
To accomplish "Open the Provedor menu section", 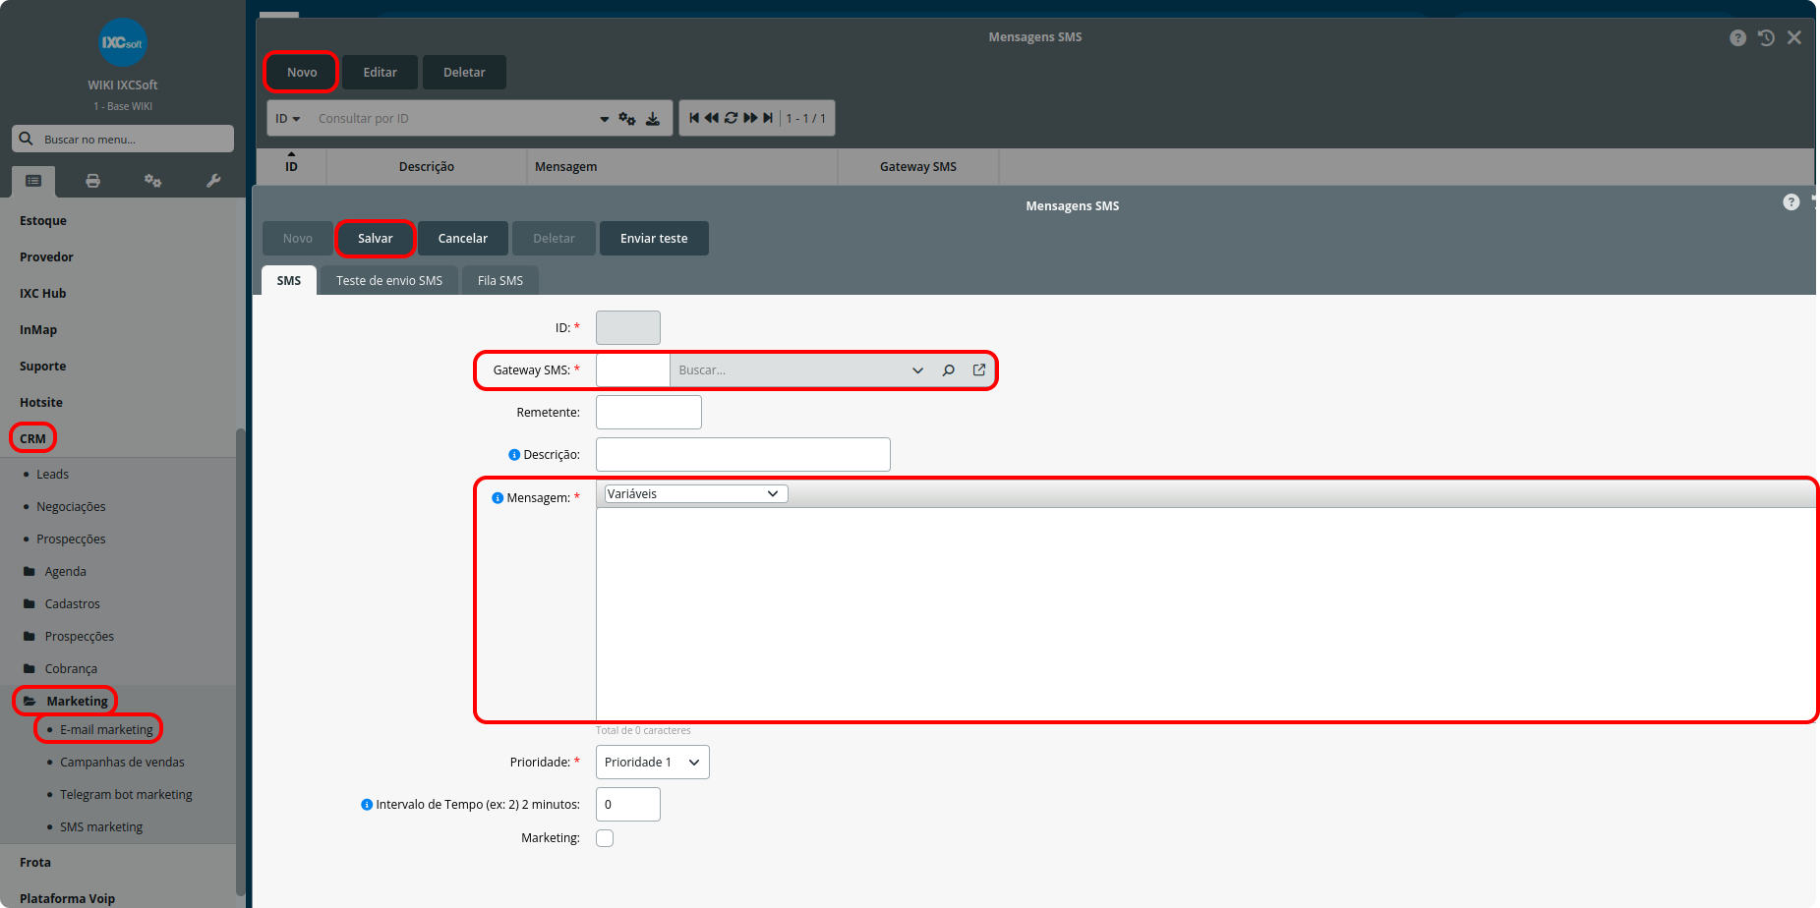I will pos(46,257).
